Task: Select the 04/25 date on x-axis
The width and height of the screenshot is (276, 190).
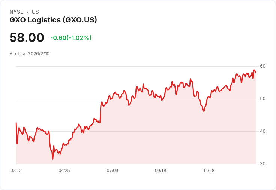Action: point(64,171)
